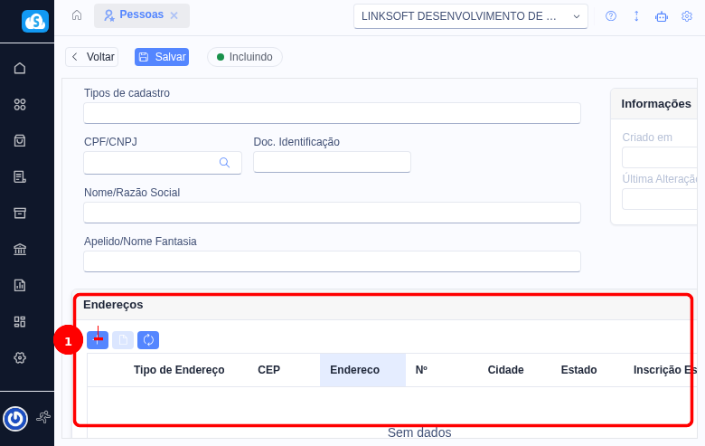Screen dimensions: 705x446
Task: Focus the Apelido/Nome Fantasia field
Action: pos(332,261)
